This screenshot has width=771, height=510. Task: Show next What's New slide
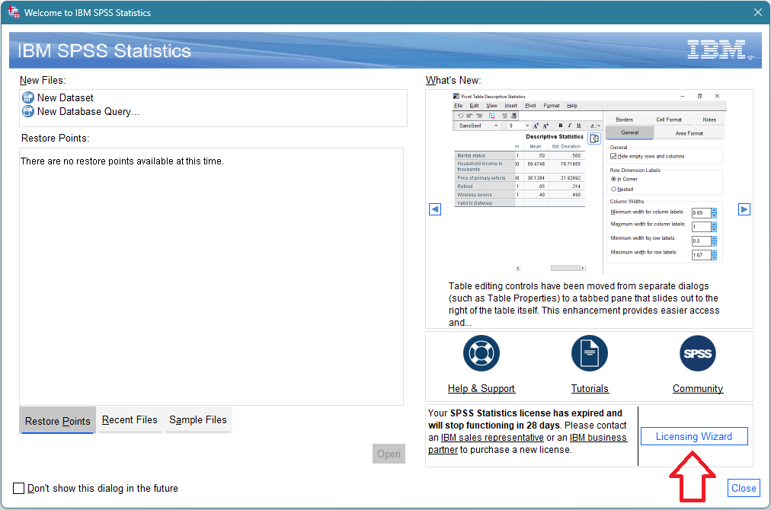point(744,209)
